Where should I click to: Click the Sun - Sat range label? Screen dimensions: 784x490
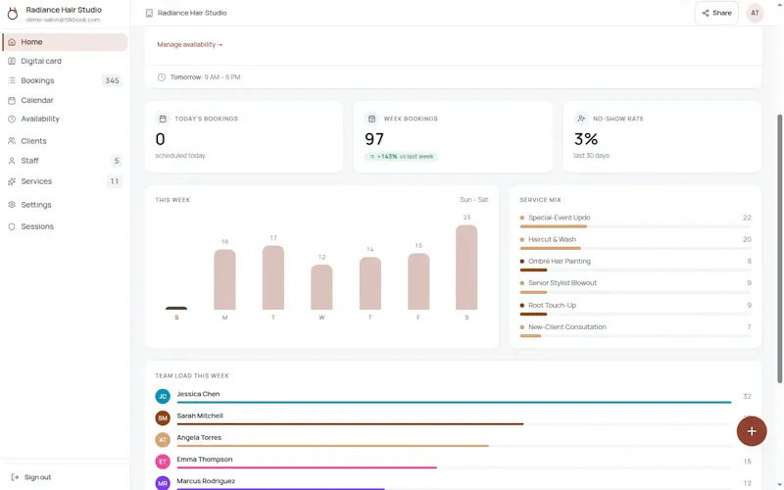tap(473, 200)
